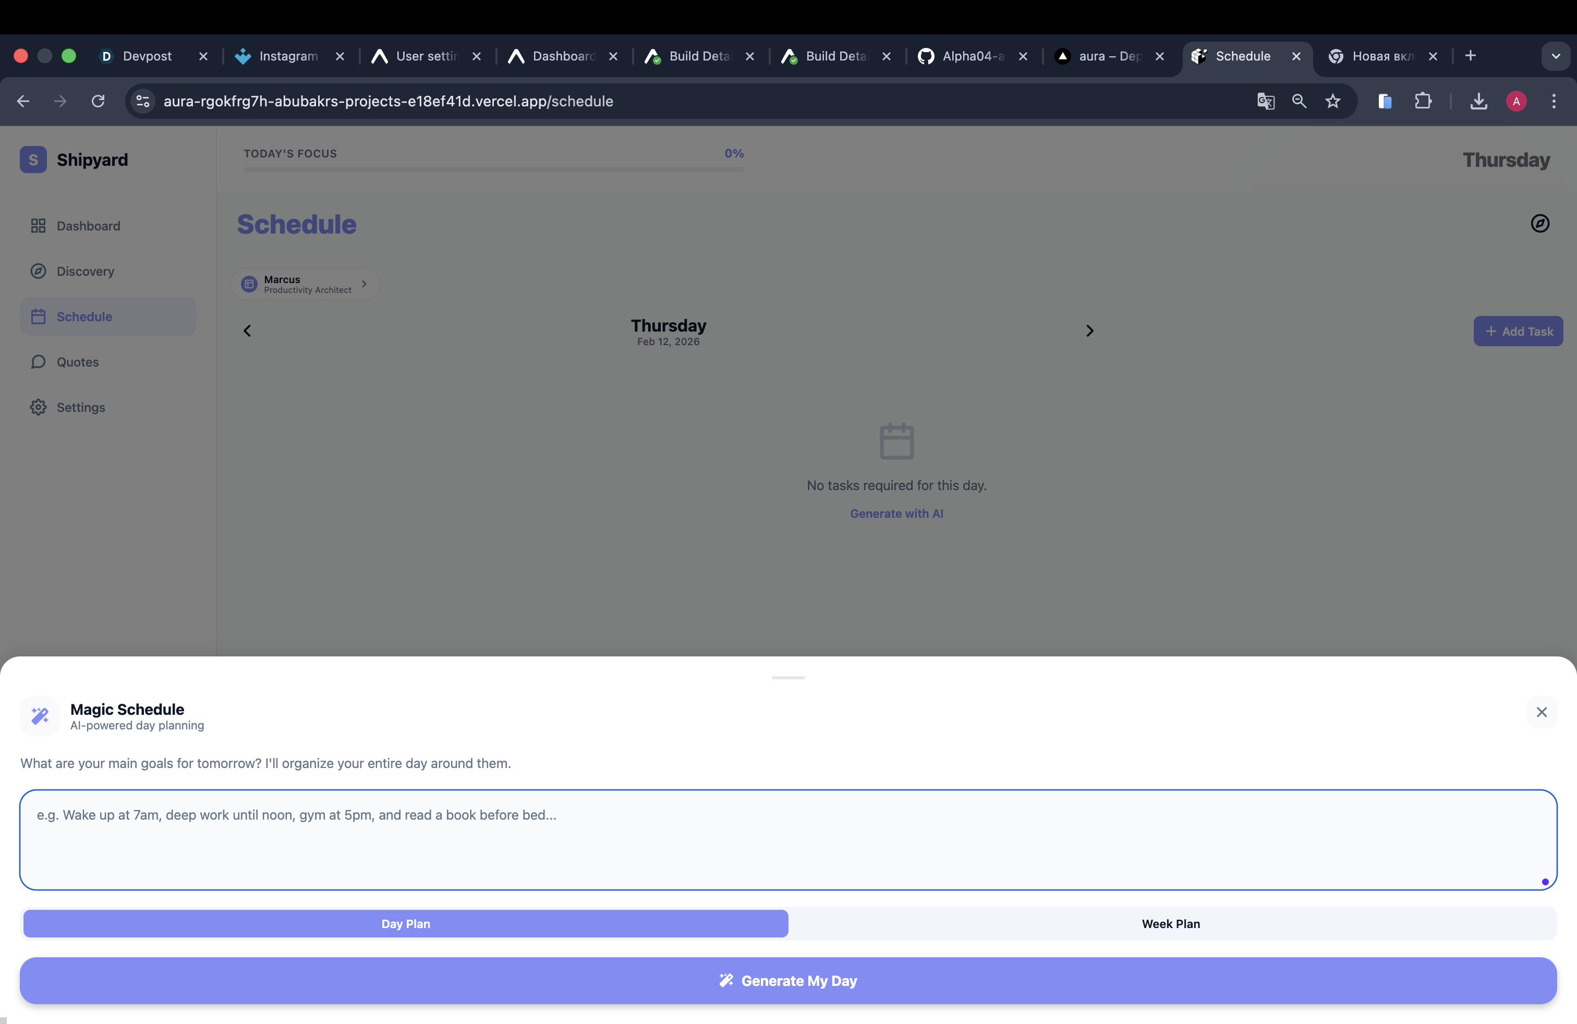Image resolution: width=1577 pixels, height=1024 pixels.
Task: Go to the next day arrow
Action: click(x=1089, y=331)
